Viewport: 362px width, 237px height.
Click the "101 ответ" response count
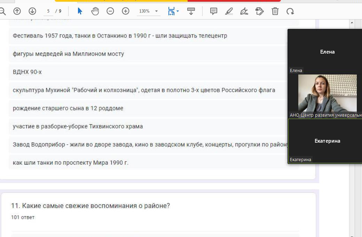(x=23, y=218)
